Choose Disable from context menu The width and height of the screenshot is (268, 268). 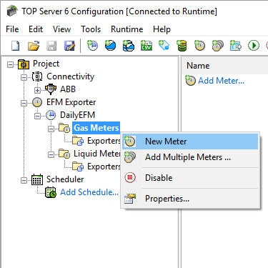click(x=190, y=178)
